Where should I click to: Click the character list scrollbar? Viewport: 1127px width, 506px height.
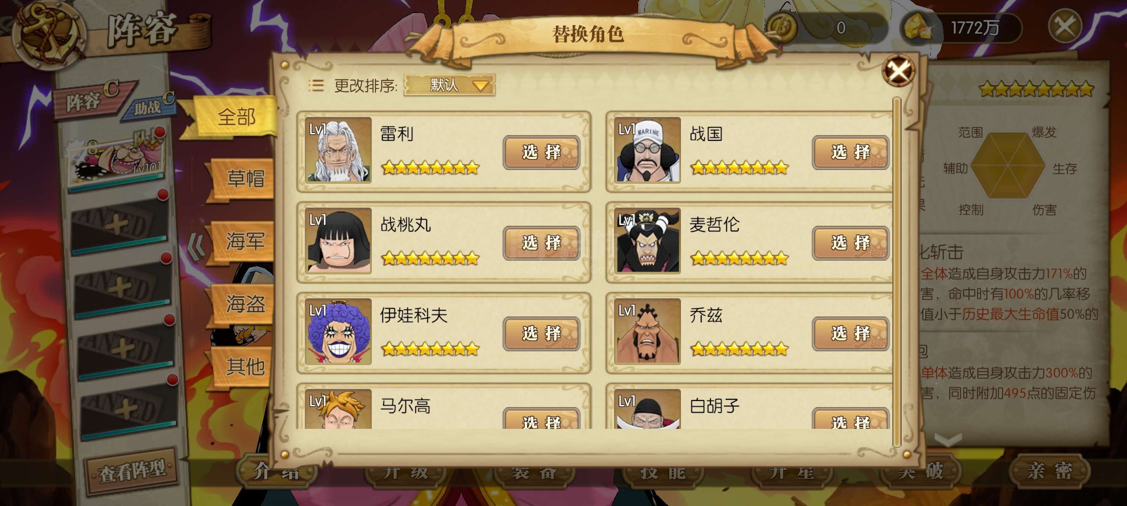click(x=897, y=272)
